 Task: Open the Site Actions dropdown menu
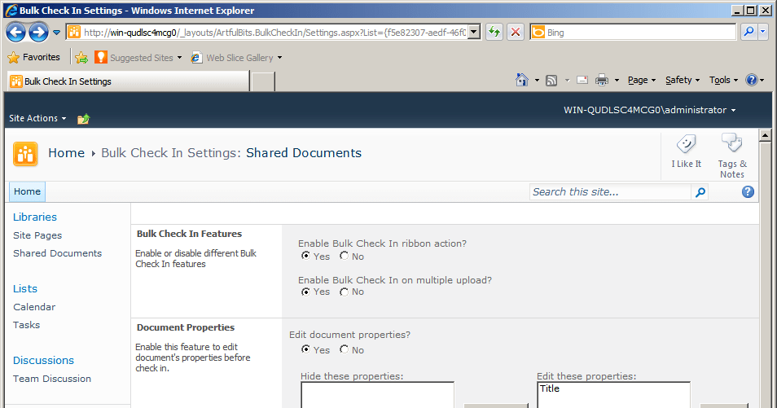point(37,118)
